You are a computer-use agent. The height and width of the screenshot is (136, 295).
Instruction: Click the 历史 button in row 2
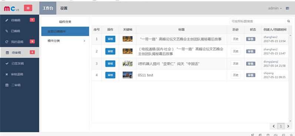pyautogui.click(x=236, y=51)
